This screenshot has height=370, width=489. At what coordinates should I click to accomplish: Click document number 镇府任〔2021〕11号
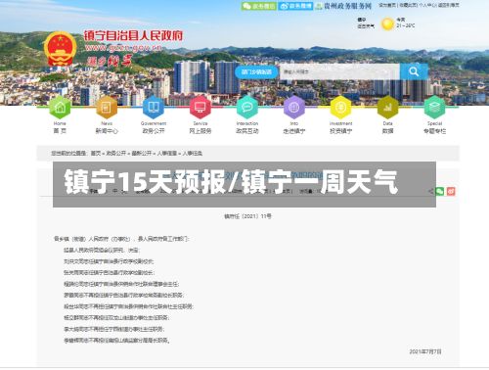point(247,216)
